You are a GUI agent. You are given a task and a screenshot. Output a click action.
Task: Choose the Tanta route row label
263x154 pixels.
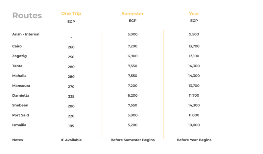17,66
